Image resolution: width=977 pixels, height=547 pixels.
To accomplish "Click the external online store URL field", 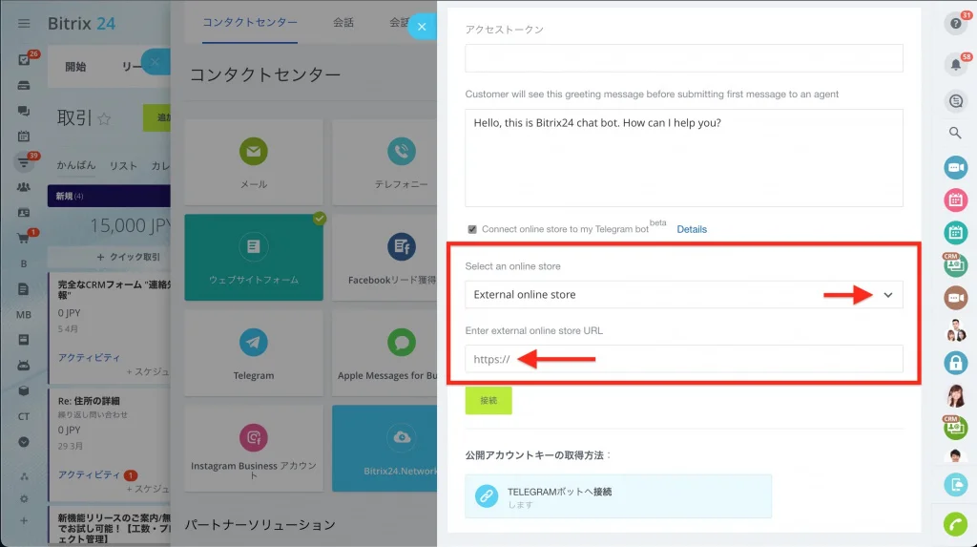I will click(x=683, y=359).
